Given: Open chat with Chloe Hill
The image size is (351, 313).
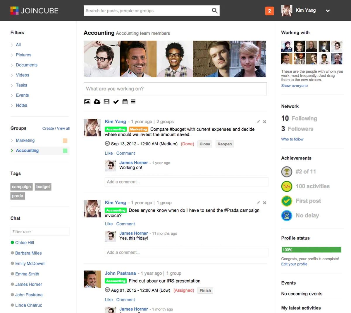Looking at the screenshot, I should tap(25, 243).
